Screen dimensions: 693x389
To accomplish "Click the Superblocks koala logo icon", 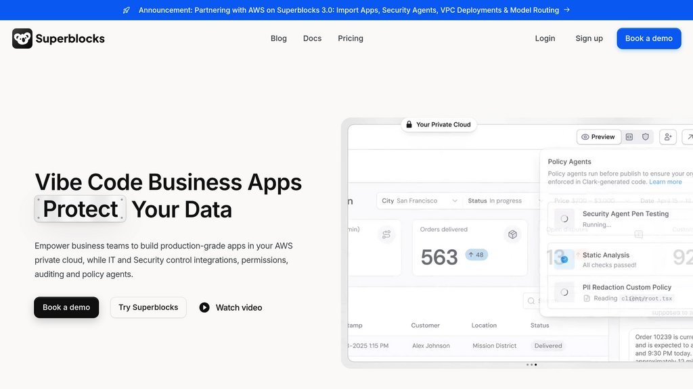I will pos(22,38).
